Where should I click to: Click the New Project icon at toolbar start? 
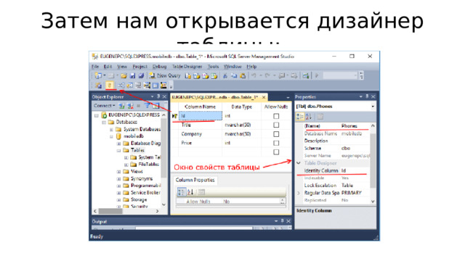(98, 75)
